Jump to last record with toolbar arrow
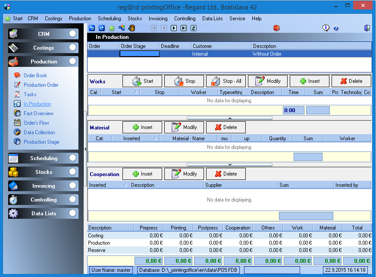 coord(184,28)
